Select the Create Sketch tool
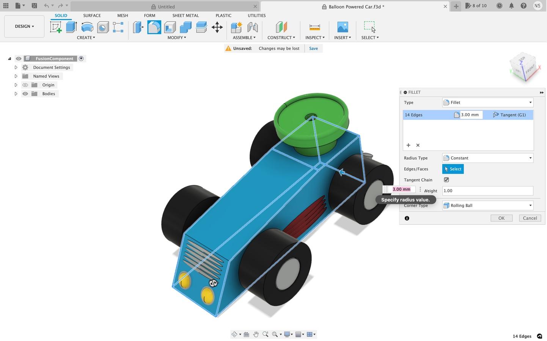 [56, 27]
